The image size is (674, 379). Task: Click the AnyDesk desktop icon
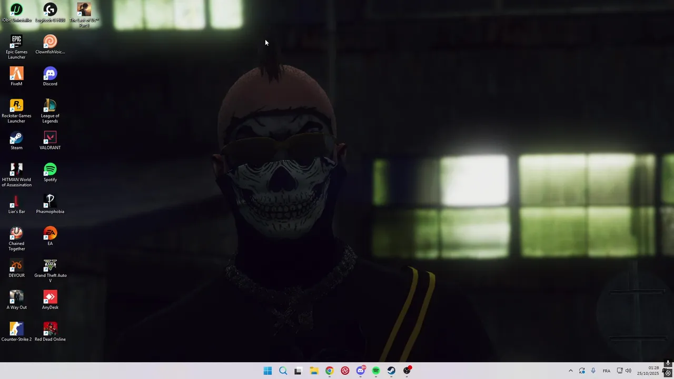pos(50,300)
